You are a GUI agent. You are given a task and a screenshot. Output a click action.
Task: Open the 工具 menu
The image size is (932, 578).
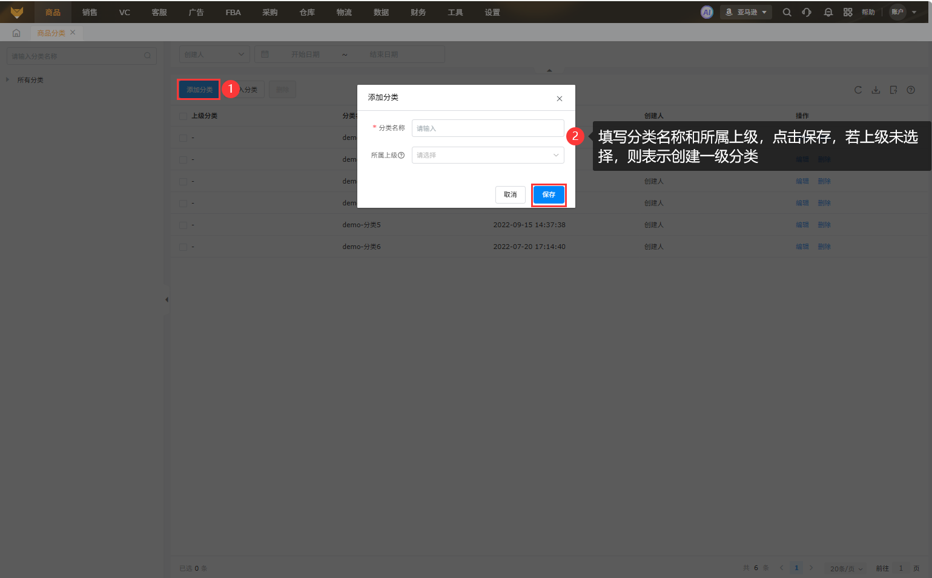(x=455, y=12)
